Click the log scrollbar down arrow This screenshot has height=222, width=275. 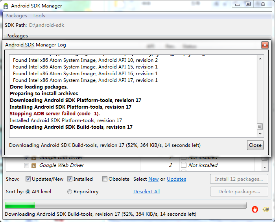click(x=260, y=134)
